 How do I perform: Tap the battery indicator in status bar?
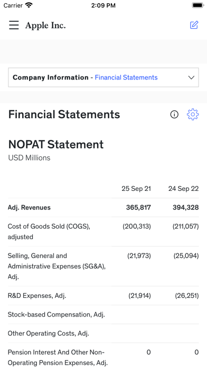tap(198, 5)
